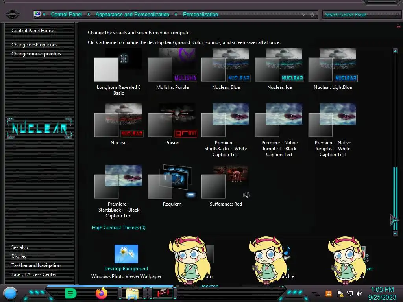This screenshot has height=302, width=403.
Task: Open address bar history dropdown
Action: coord(303,15)
